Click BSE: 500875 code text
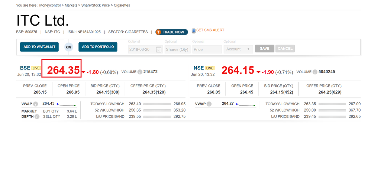The height and width of the screenshot is (187, 371). tap(27, 32)
